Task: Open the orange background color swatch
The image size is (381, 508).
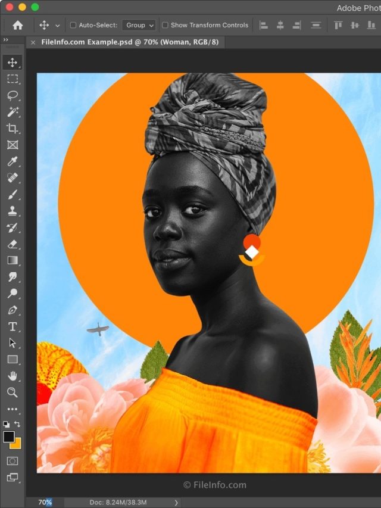Action: coord(17,444)
